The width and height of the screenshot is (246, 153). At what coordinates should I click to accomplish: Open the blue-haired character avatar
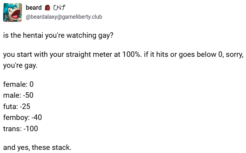click(x=12, y=12)
